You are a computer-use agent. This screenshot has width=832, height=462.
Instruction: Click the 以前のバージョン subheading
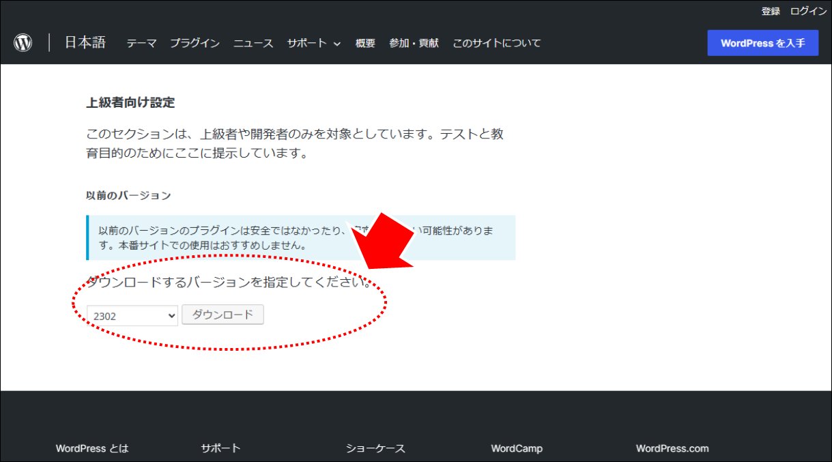click(128, 196)
